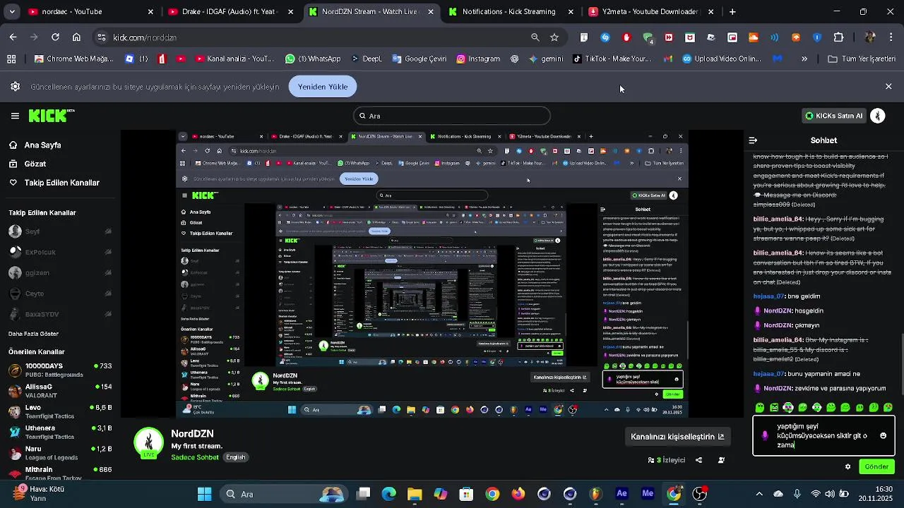Click the purple chat identity badge icon
Viewport: 904px width, 508px height.
pos(765,435)
